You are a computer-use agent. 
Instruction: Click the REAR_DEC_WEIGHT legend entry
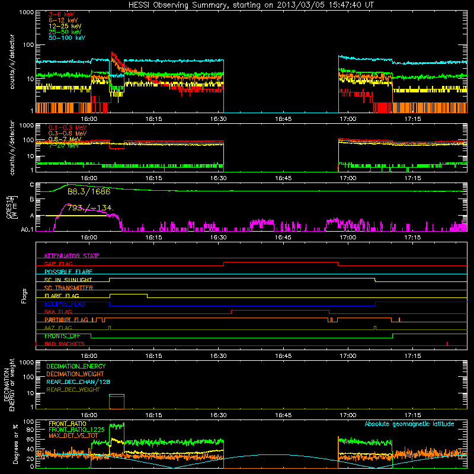(x=73, y=390)
